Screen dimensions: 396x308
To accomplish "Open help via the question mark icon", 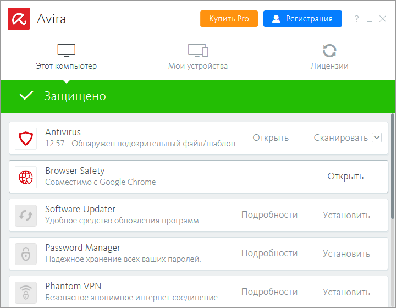I will (x=356, y=19).
